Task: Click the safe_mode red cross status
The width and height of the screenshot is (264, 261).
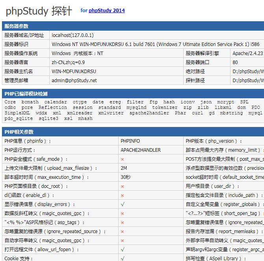Action: (123, 159)
